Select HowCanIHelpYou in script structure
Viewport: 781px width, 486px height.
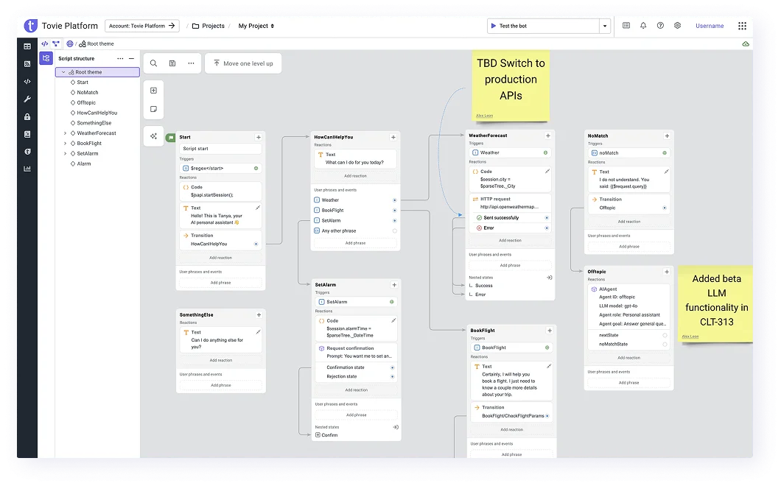coord(97,113)
